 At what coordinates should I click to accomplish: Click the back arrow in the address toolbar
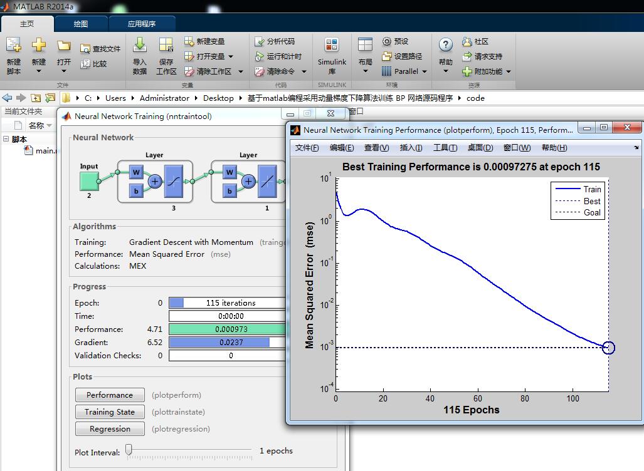(x=7, y=98)
